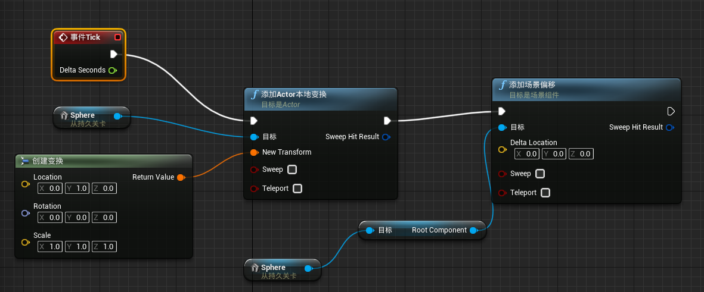The image size is (704, 292).
Task: Click the Scale Y value field
Action: coord(77,247)
